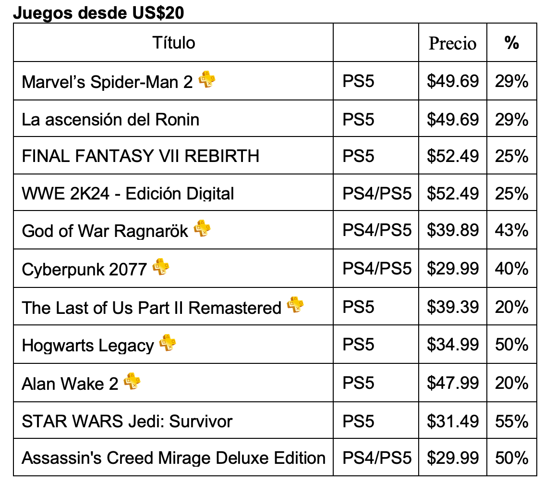
Task: Click the 43% discount for God of War
Action: coord(512,230)
